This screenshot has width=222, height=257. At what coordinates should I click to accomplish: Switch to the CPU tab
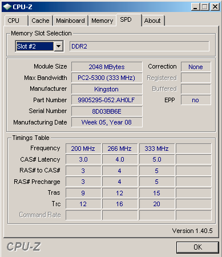coord(17,21)
